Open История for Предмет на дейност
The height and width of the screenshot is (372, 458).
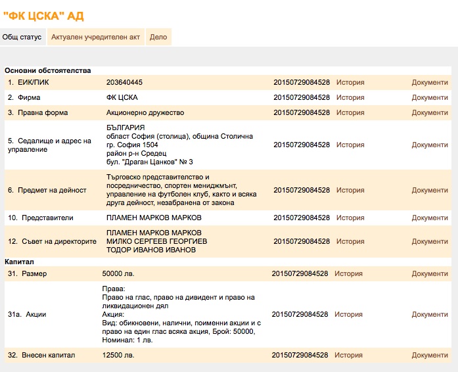[350, 191]
